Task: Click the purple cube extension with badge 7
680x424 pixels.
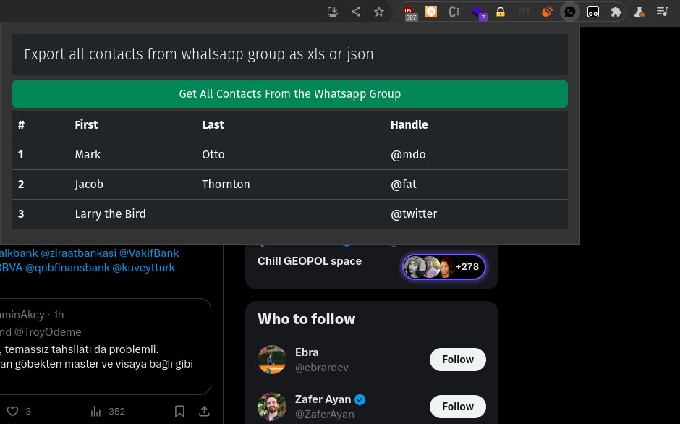Action: 478,12
